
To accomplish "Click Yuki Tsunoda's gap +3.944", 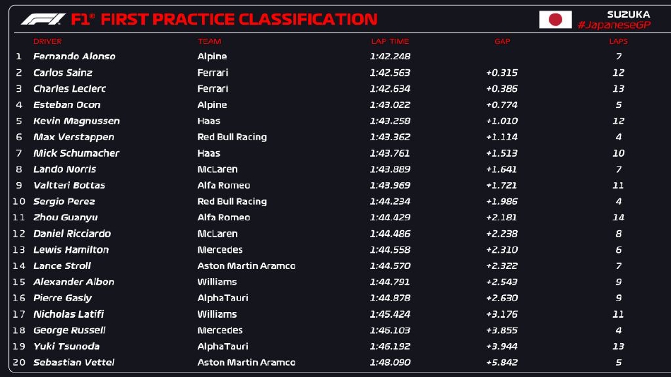I will point(501,347).
